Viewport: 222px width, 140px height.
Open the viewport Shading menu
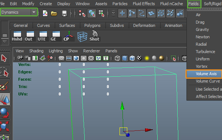tap(36, 51)
